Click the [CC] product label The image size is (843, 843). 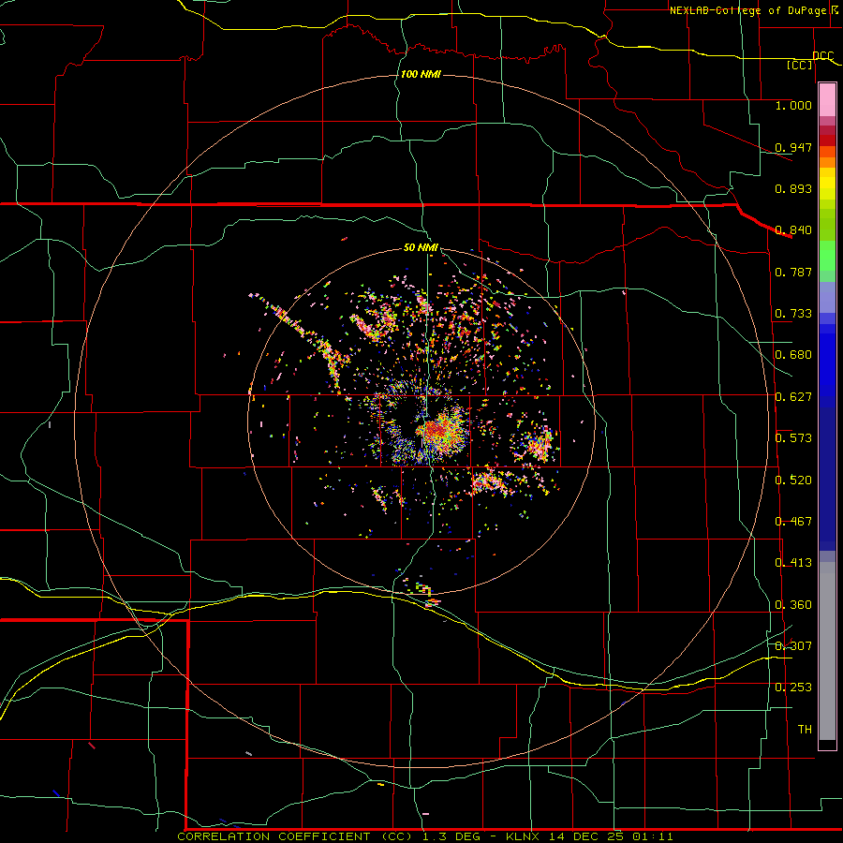click(799, 65)
